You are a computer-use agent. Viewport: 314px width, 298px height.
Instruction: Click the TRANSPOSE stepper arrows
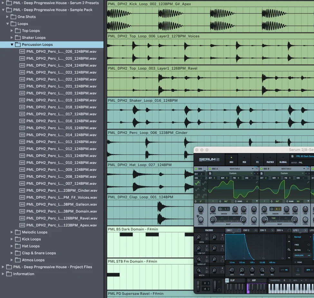click(x=290, y=280)
